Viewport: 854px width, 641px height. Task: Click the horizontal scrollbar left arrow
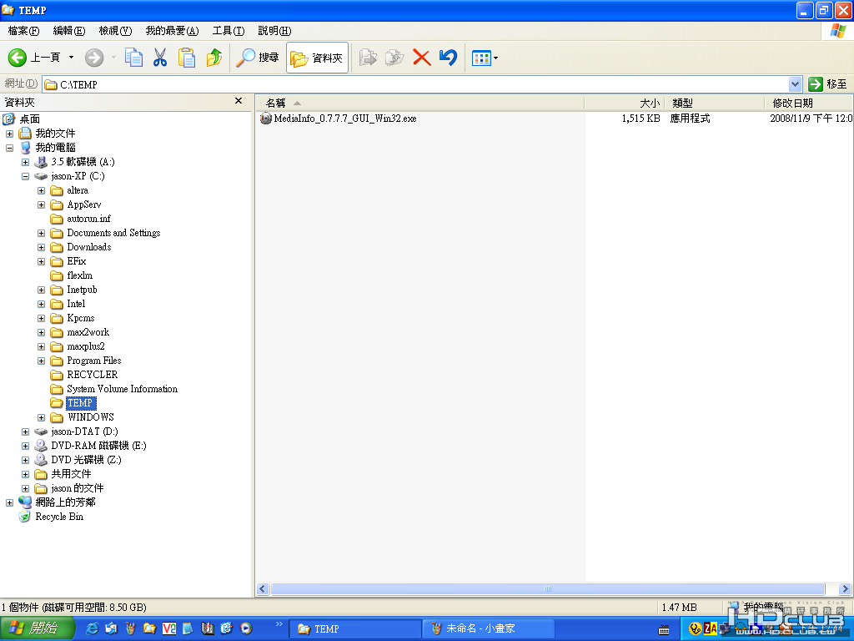pyautogui.click(x=263, y=588)
